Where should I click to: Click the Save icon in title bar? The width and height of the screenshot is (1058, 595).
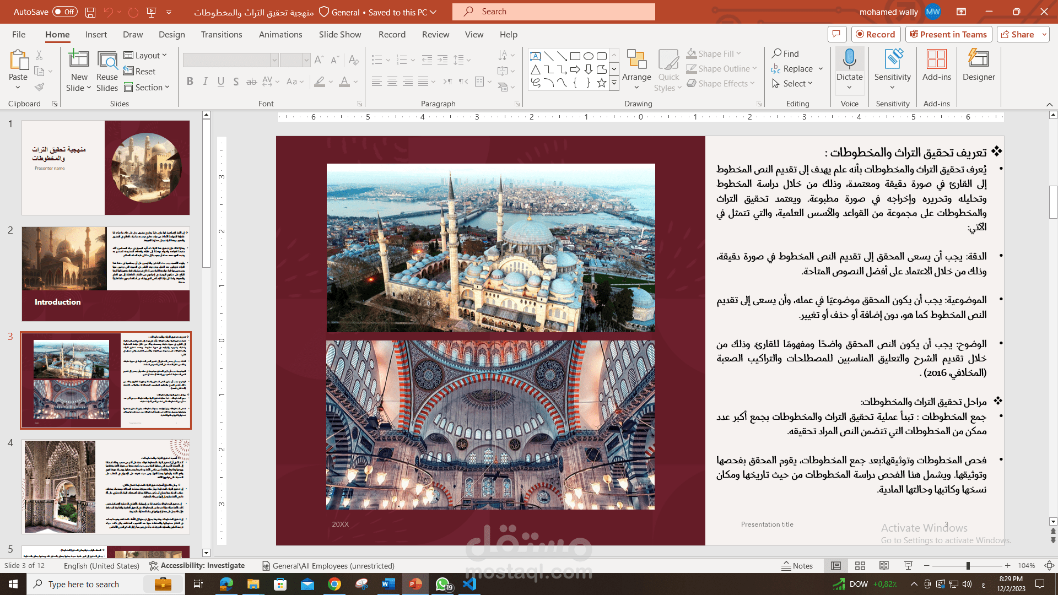90,12
